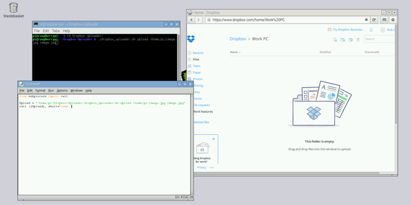Click the new folder icon in Dropbox
The image size is (411, 205).
pos(350,40)
